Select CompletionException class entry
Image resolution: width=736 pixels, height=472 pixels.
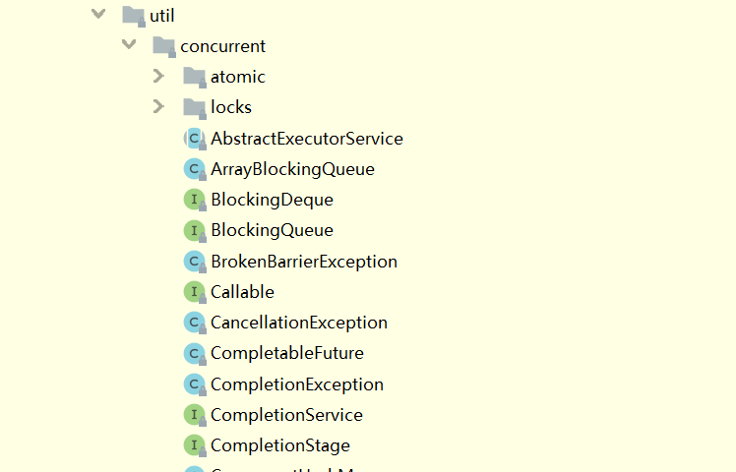coord(297,384)
